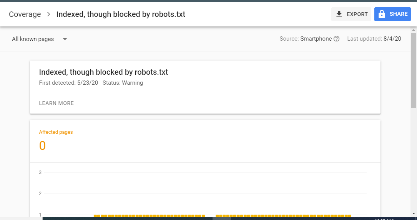The image size is (417, 220).
Task: Click the Last updated 8/4/20 date
Action: 392,39
